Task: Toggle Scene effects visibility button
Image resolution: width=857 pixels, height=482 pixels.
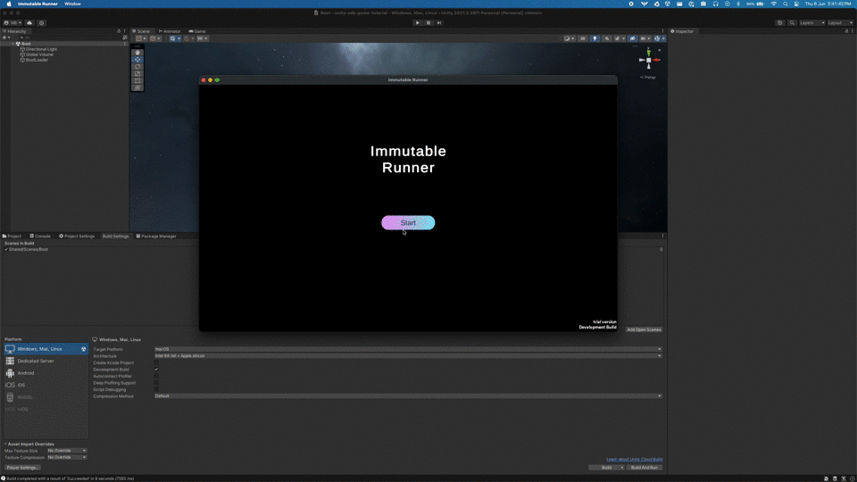Action: coord(619,38)
